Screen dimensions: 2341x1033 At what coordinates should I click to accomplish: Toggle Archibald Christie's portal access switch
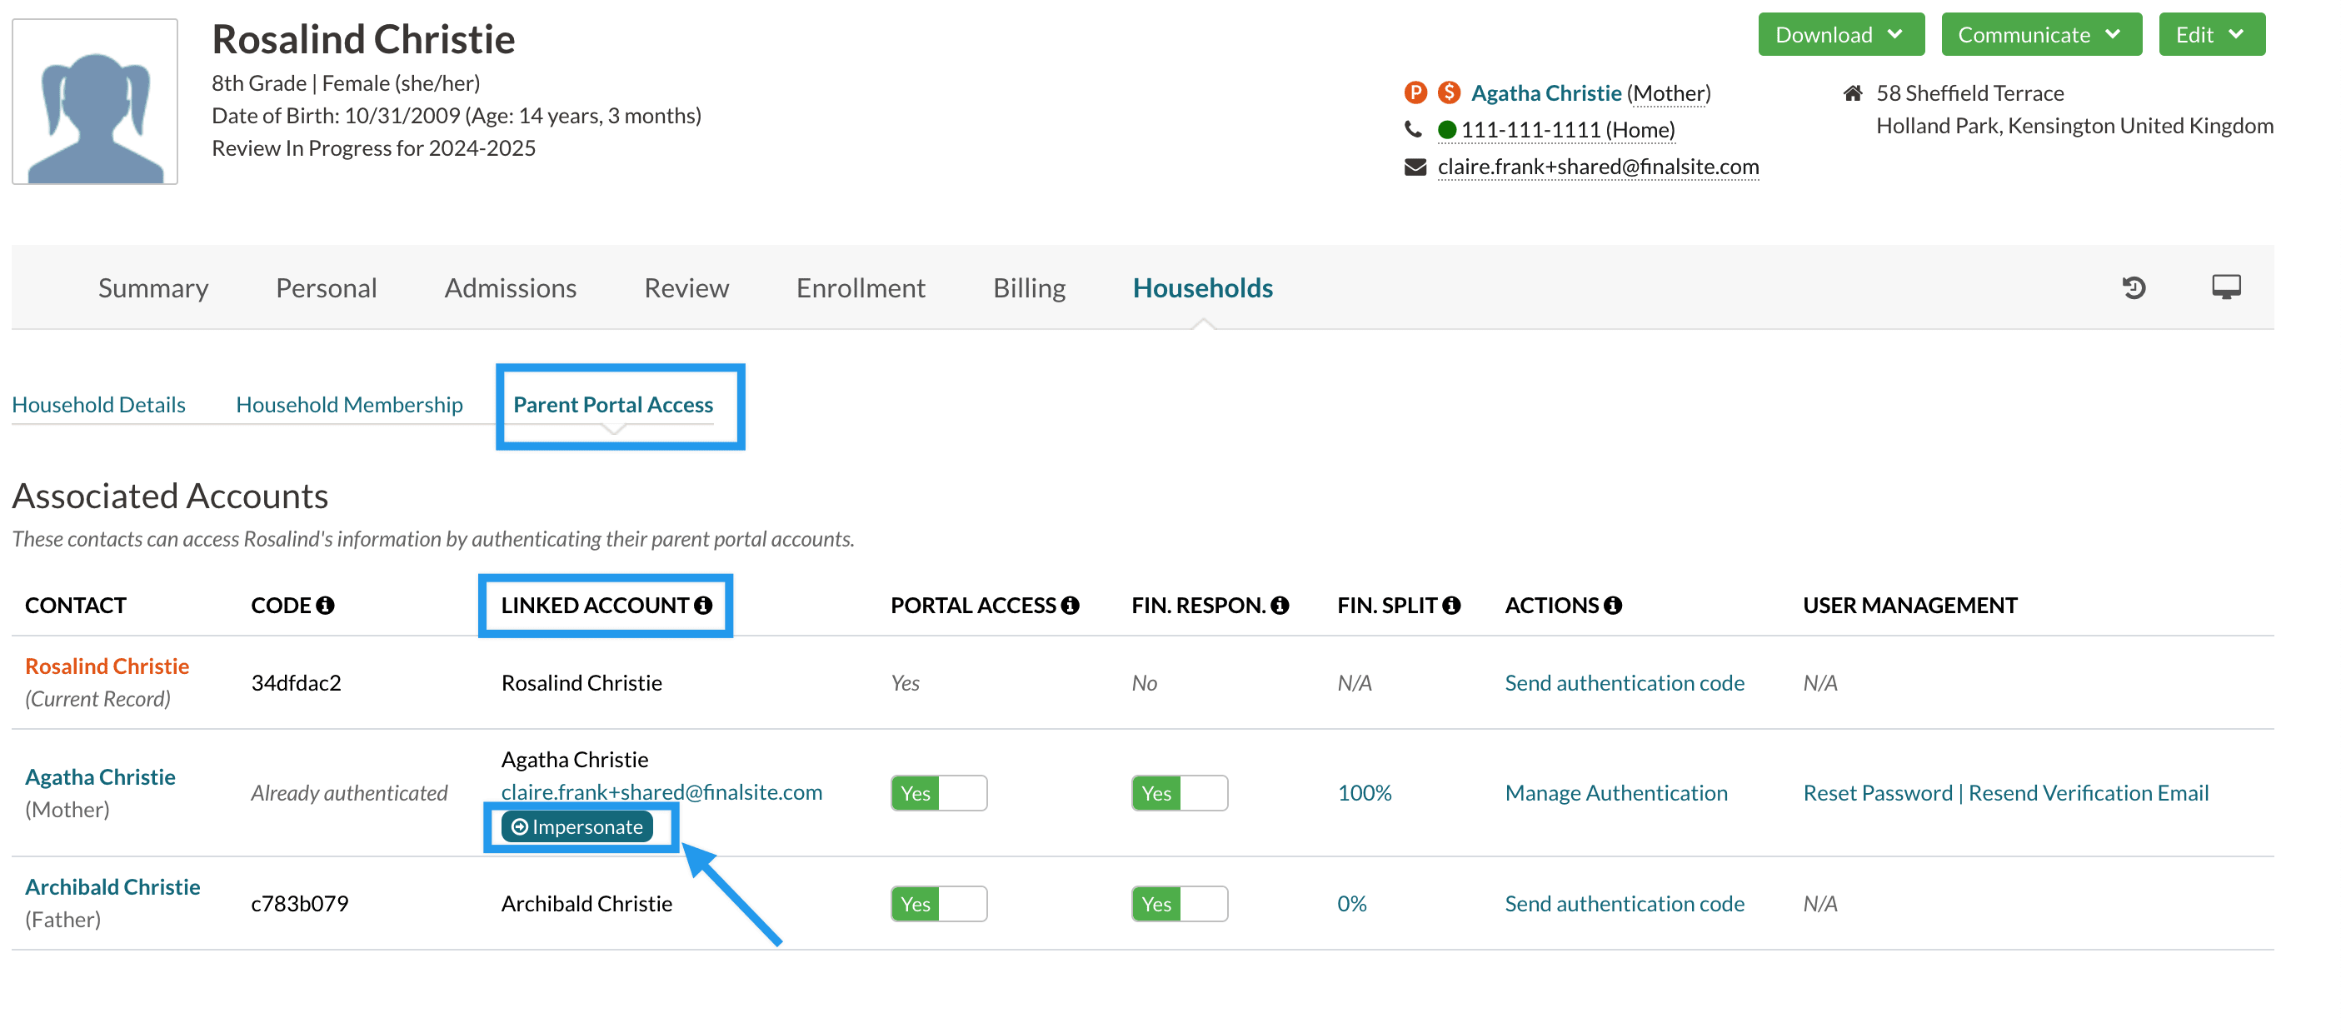point(938,904)
